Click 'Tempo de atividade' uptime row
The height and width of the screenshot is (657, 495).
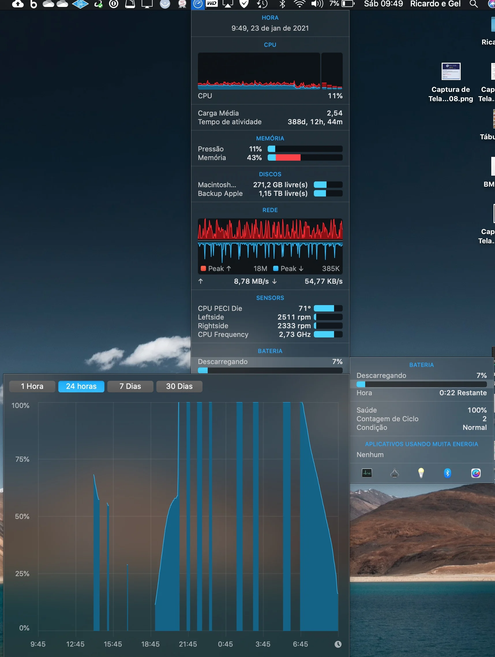[270, 122]
